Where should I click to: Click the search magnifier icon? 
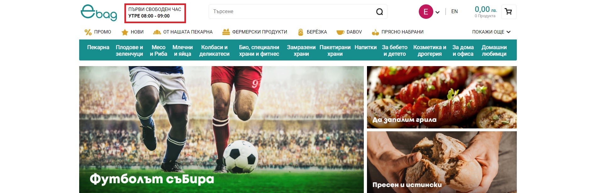pos(380,12)
